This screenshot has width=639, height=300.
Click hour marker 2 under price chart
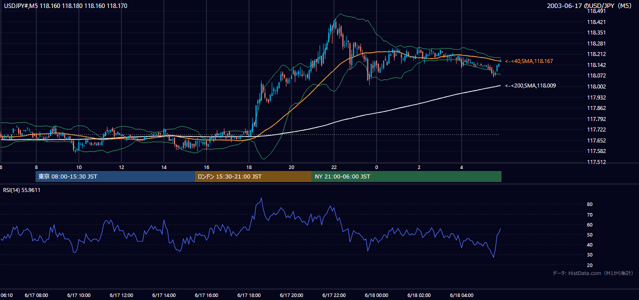pyautogui.click(x=419, y=167)
